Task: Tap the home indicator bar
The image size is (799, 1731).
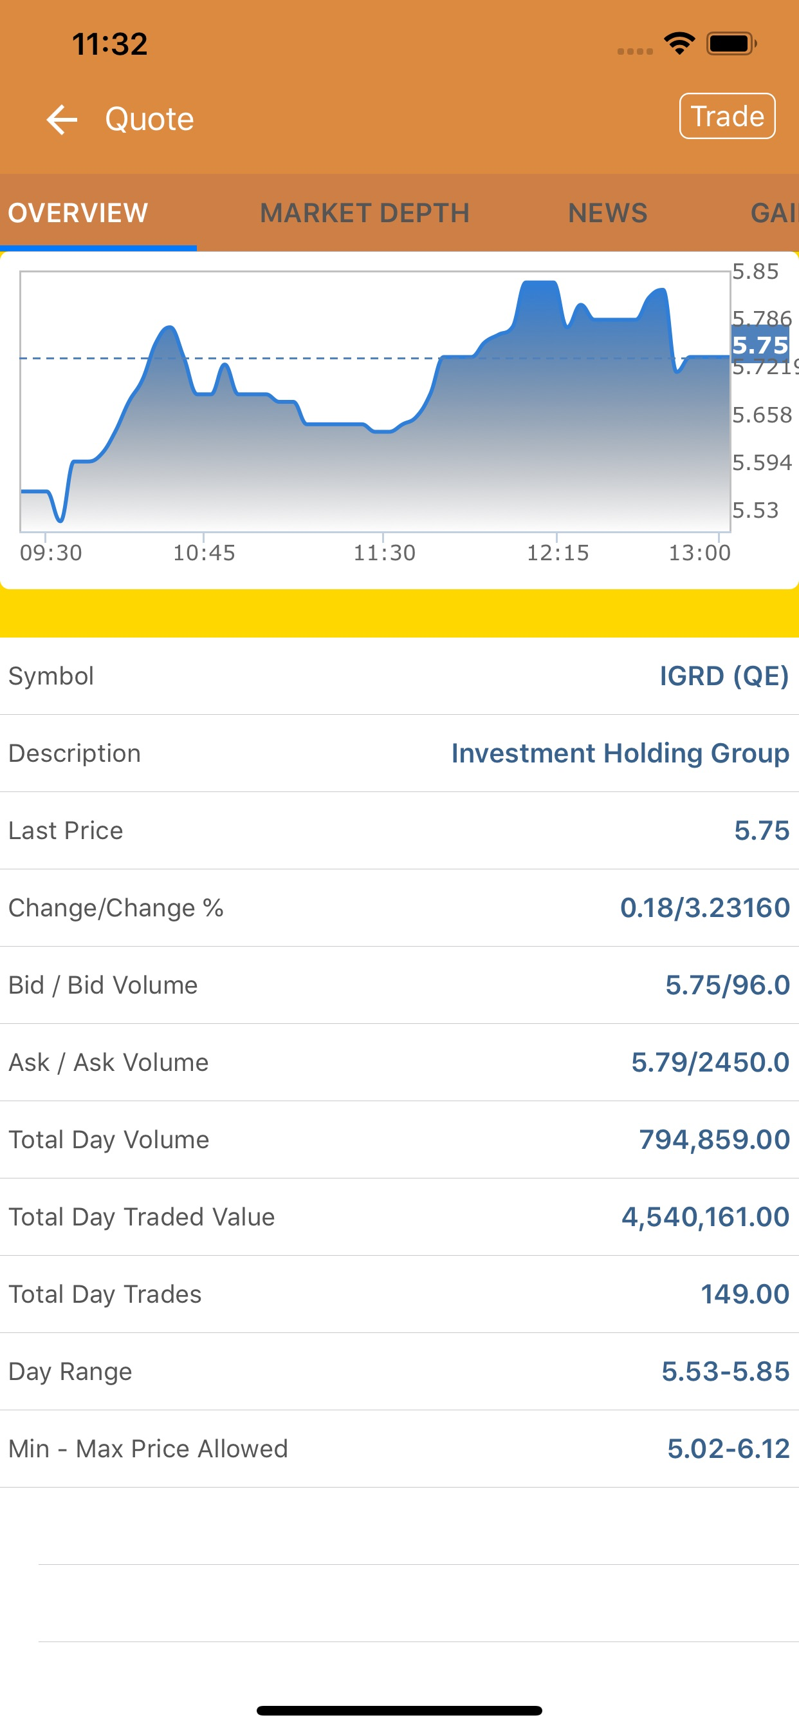Action: [399, 1710]
